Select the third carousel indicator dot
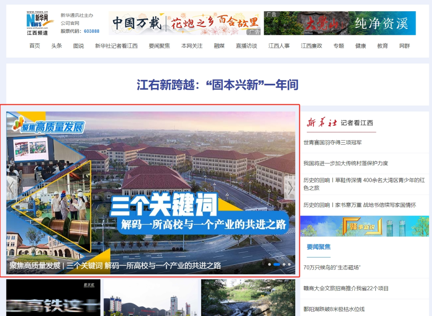 click(284, 264)
